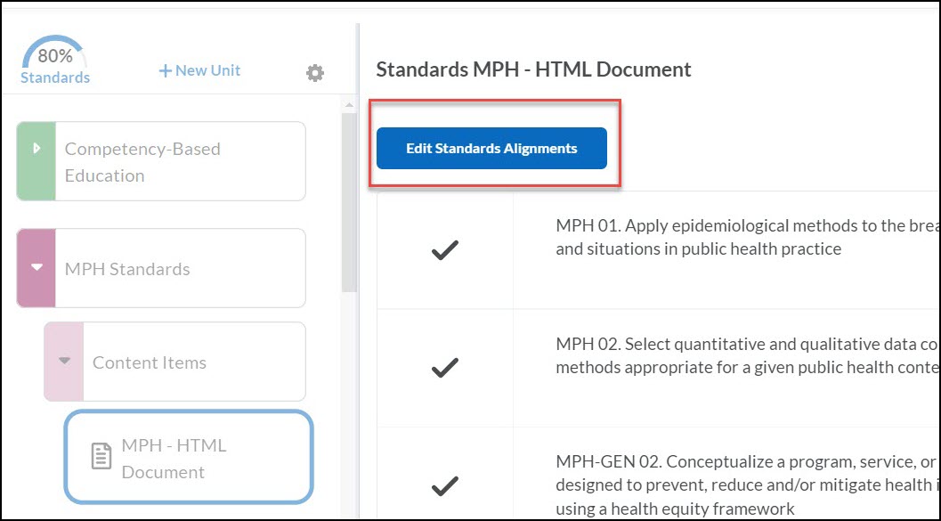Click the MPH 01 standard description text

click(x=748, y=237)
